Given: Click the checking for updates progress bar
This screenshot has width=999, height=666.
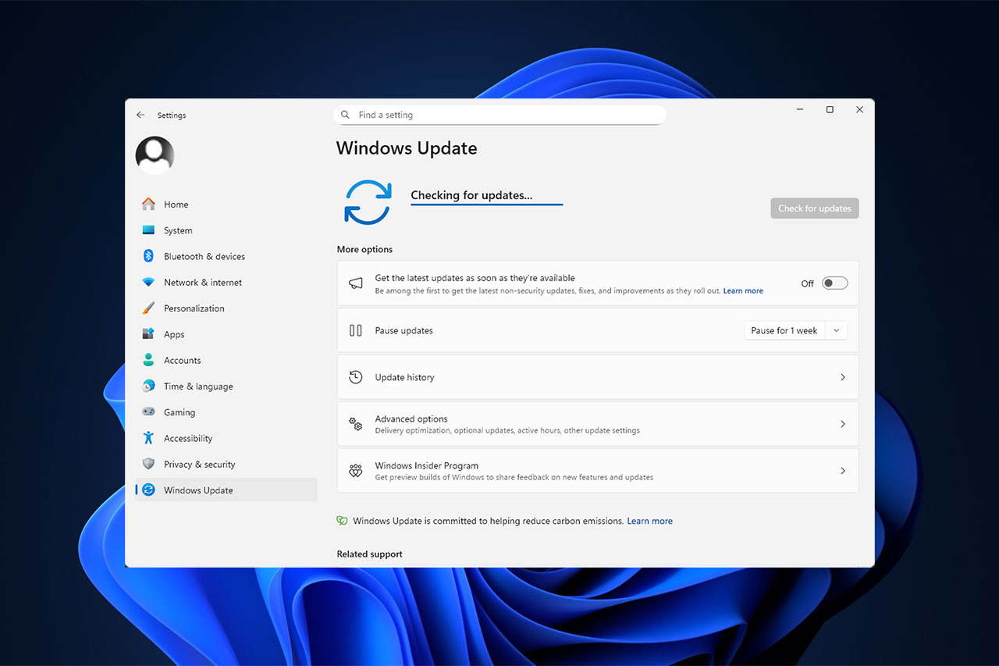Looking at the screenshot, I should [487, 205].
